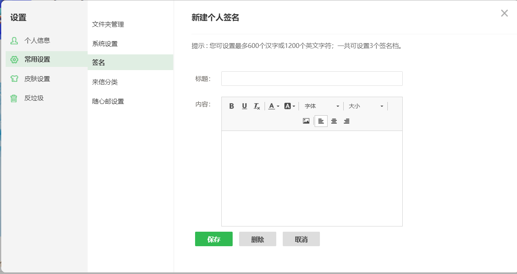This screenshot has height=274, width=517.
Task: Toggle underline formatting in the editor toolbar
Action: point(244,106)
